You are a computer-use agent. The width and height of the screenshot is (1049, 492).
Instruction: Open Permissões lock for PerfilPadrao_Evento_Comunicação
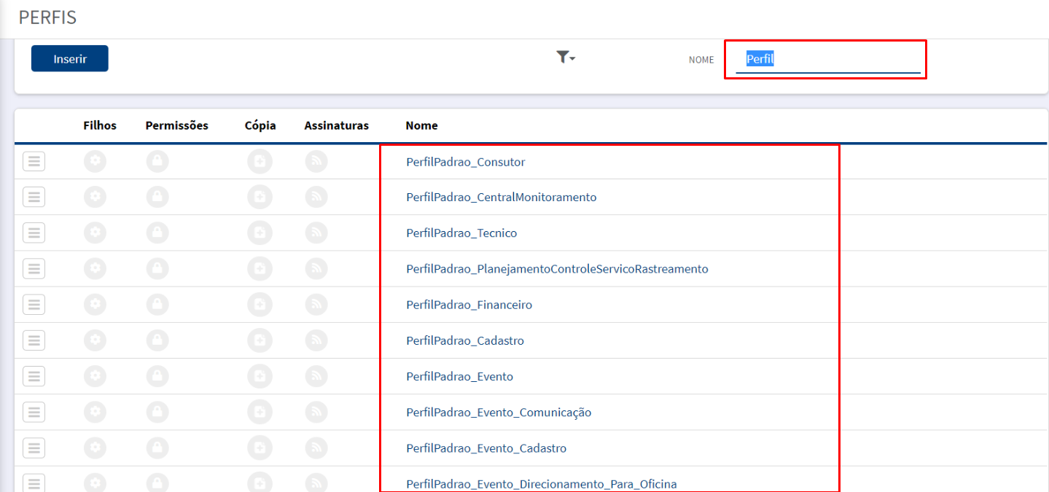coord(157,412)
